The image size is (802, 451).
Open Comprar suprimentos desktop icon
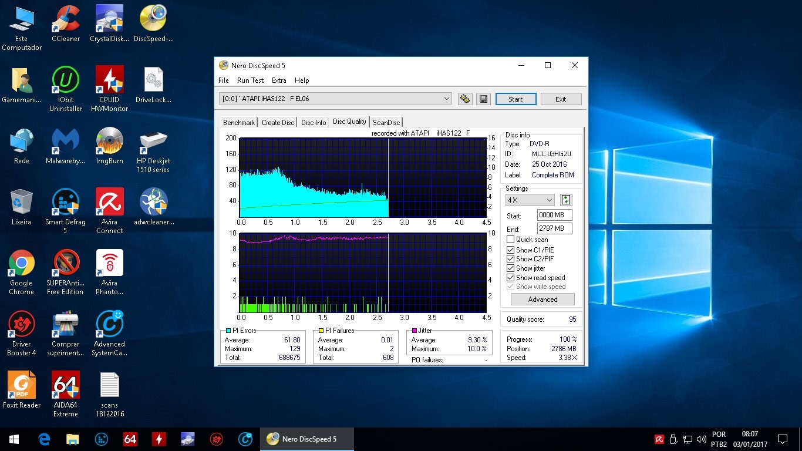pyautogui.click(x=66, y=334)
